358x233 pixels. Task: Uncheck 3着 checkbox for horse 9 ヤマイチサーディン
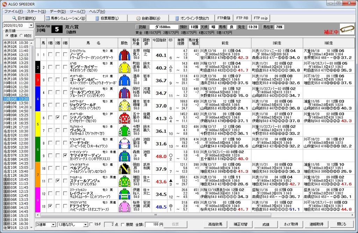[65, 155]
